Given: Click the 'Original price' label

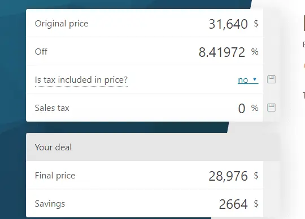Looking at the screenshot, I should point(62,24).
